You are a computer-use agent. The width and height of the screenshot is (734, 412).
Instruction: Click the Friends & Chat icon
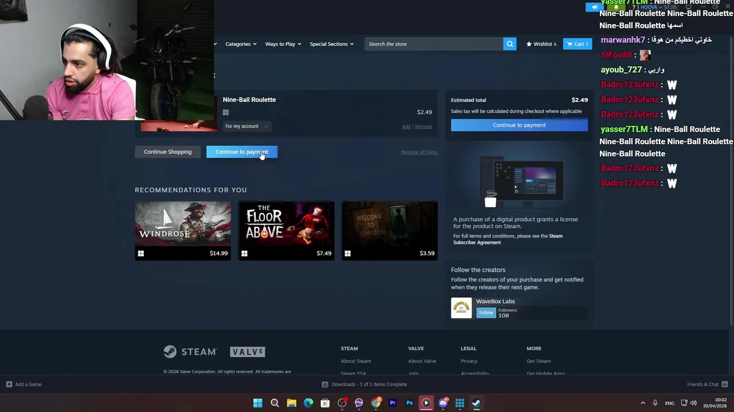[x=725, y=385]
